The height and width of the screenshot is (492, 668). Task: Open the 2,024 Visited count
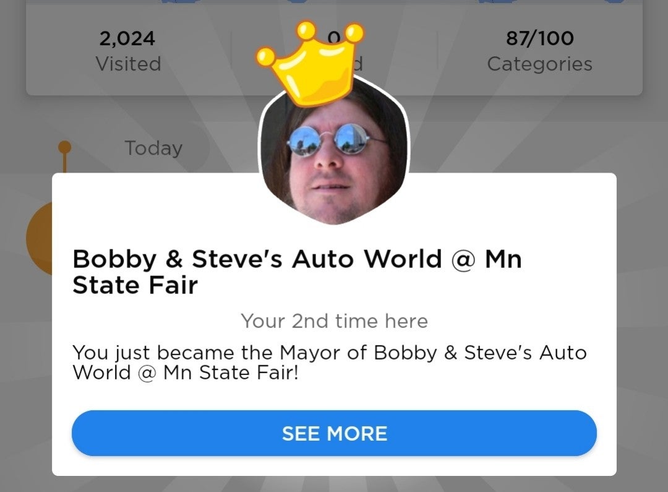[127, 51]
